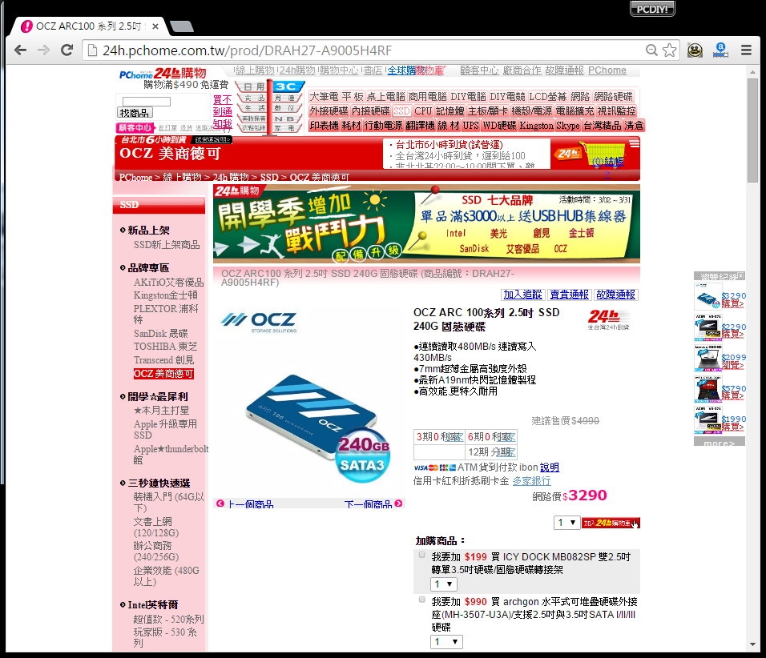
Task: Click the 3期0利率 installment link
Action: point(439,436)
